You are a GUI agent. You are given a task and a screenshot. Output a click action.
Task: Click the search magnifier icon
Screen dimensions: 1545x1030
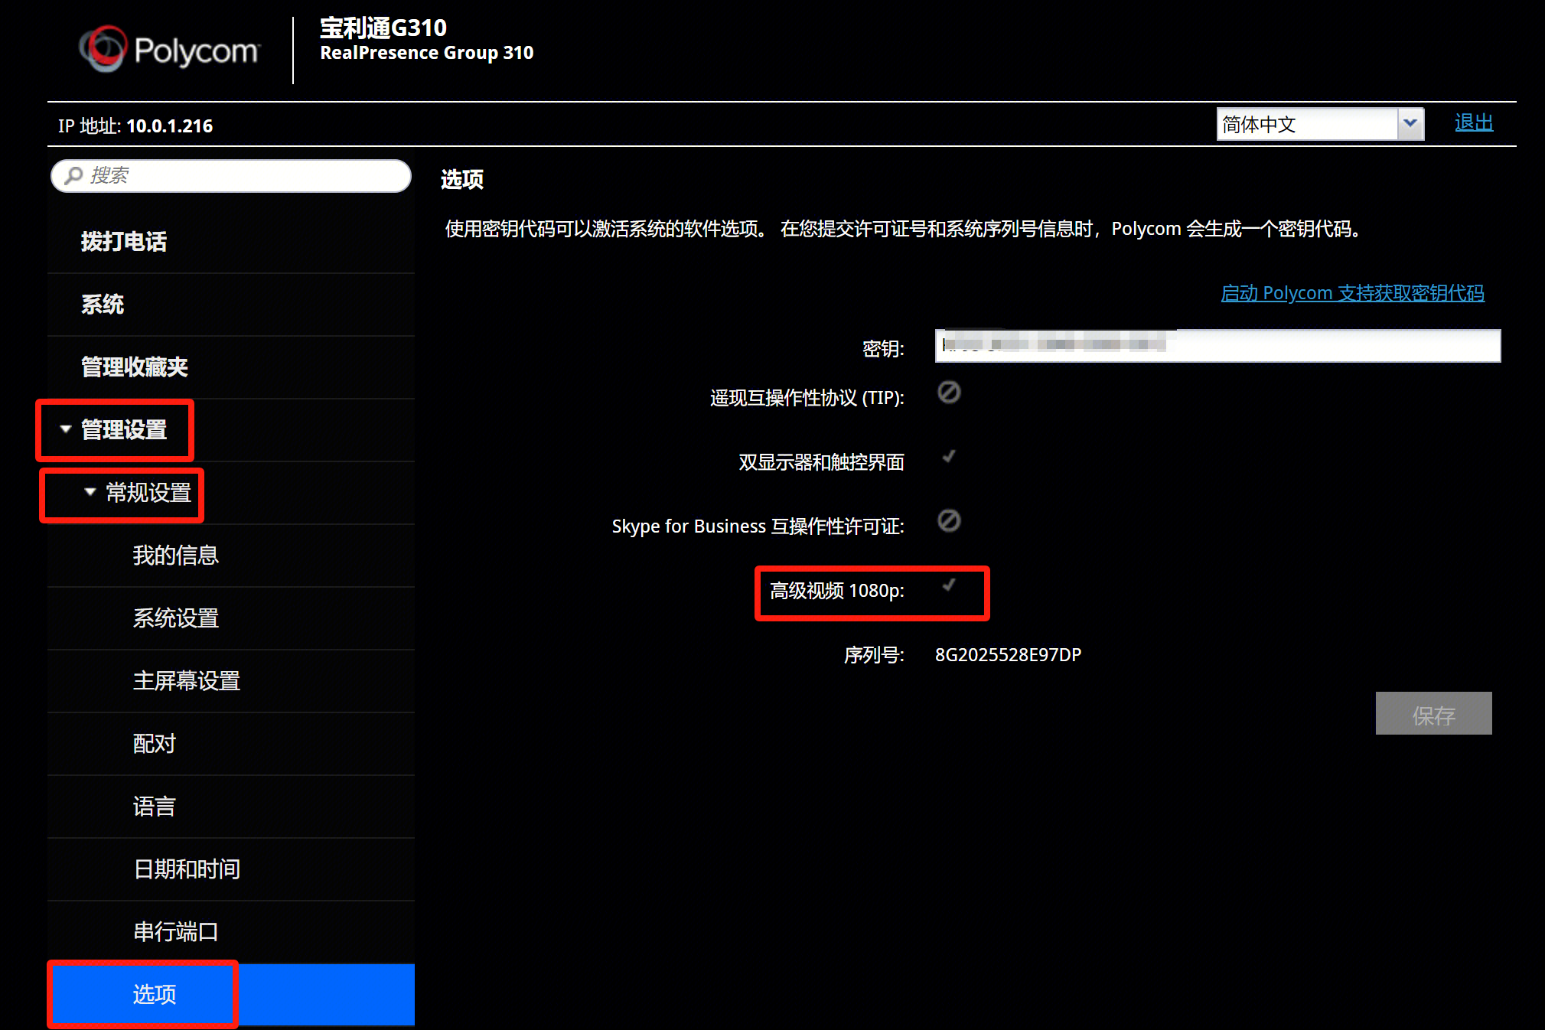(x=73, y=176)
